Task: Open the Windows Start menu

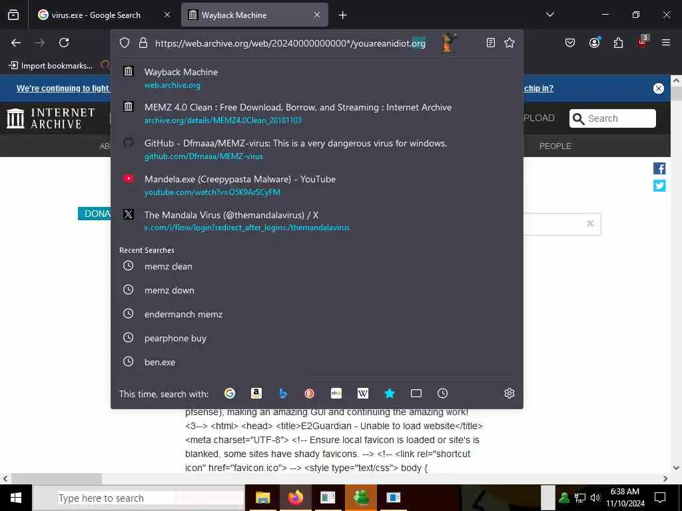Action: click(16, 498)
